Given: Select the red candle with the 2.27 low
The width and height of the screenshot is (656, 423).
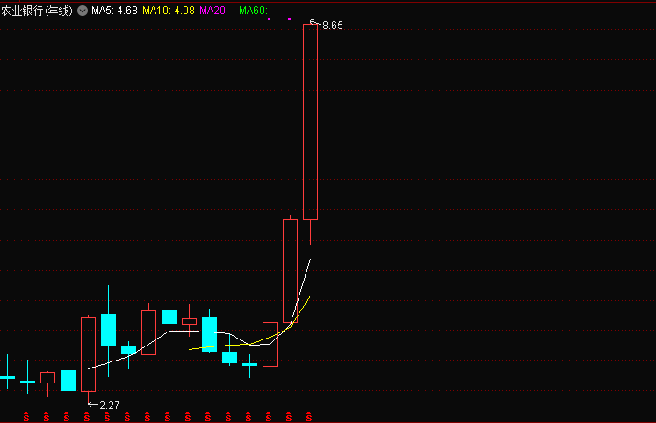Looking at the screenshot, I should coord(88,354).
